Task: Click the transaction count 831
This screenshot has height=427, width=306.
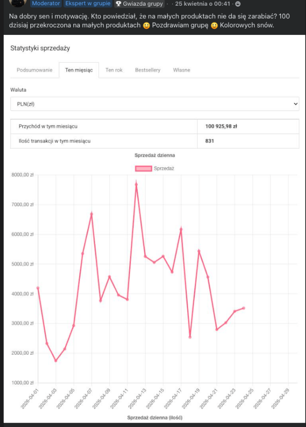Action: (210, 141)
